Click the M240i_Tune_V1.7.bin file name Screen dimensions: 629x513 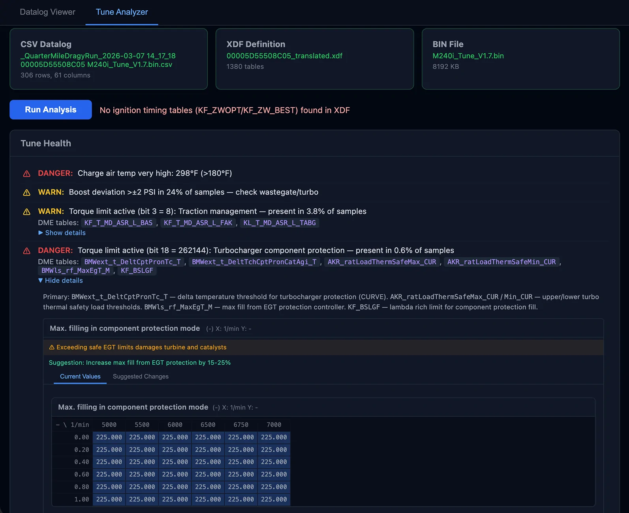(468, 56)
